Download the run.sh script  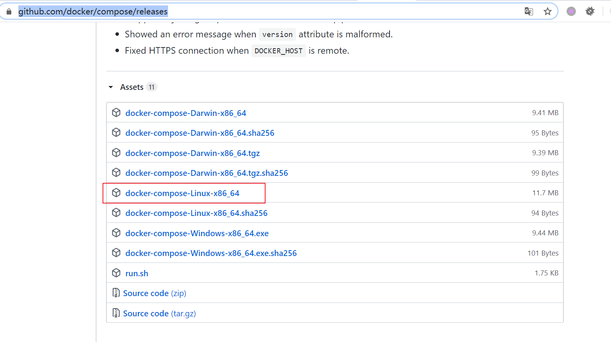(137, 274)
